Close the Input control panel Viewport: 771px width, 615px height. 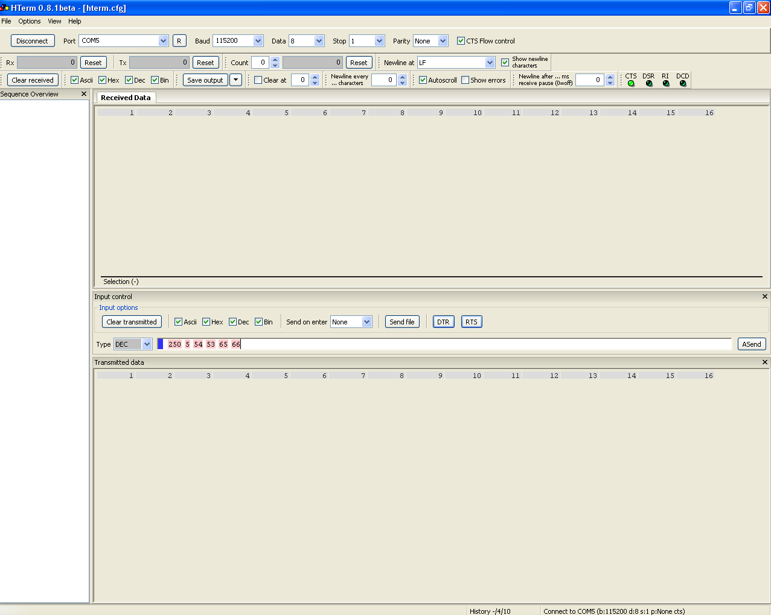pyautogui.click(x=764, y=297)
